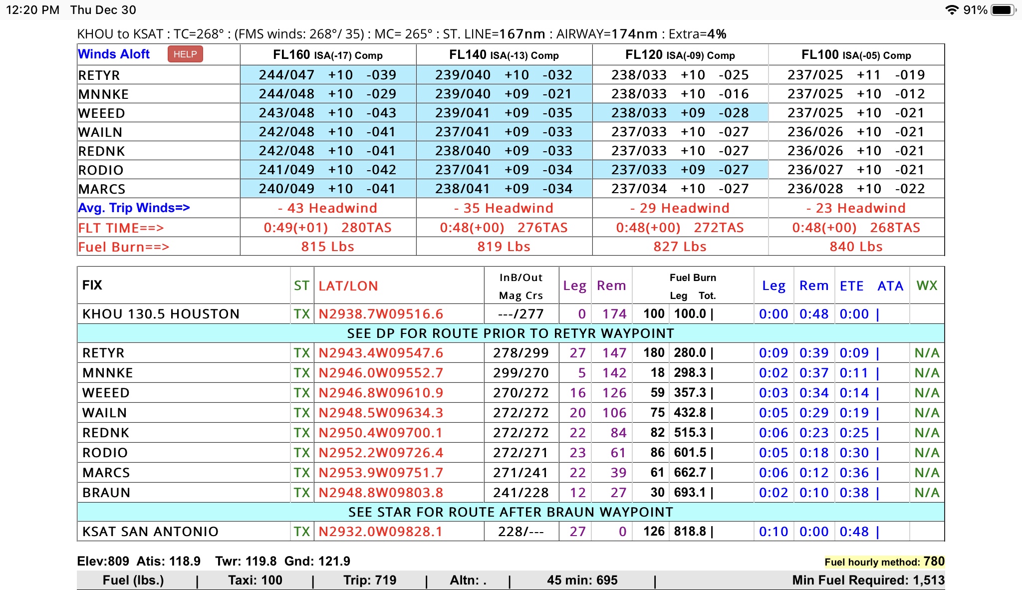
Task: Open the SEE DP FOR ROUTE banner
Action: 511,333
